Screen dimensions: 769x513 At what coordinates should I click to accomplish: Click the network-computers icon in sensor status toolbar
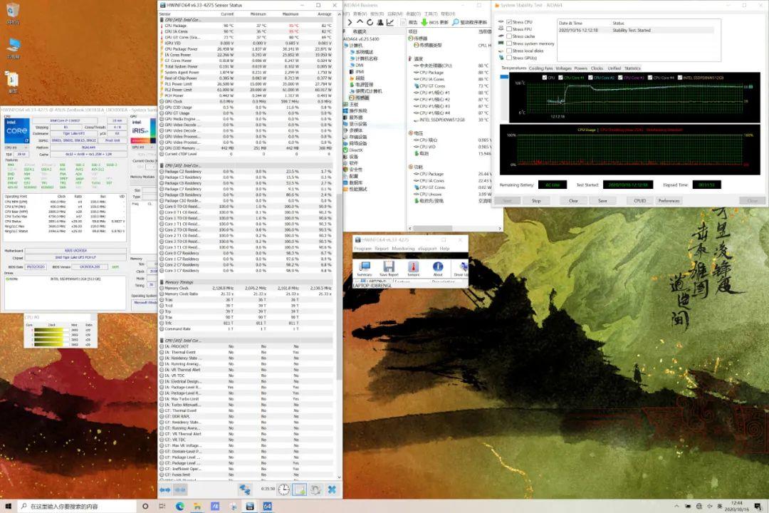point(244,489)
